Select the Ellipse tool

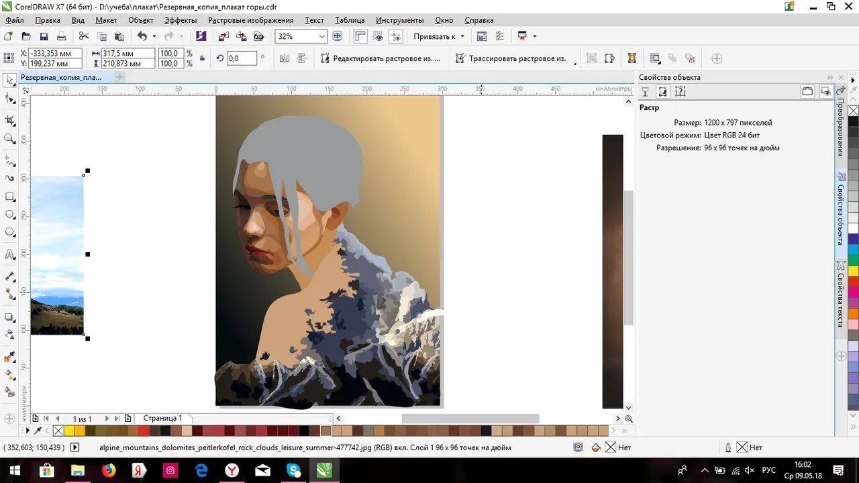(9, 215)
